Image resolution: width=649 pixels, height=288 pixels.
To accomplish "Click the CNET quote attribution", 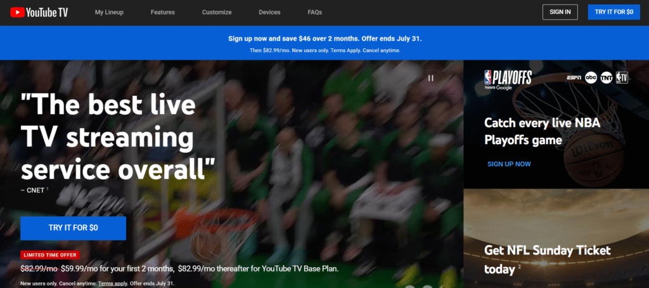I will (35, 190).
